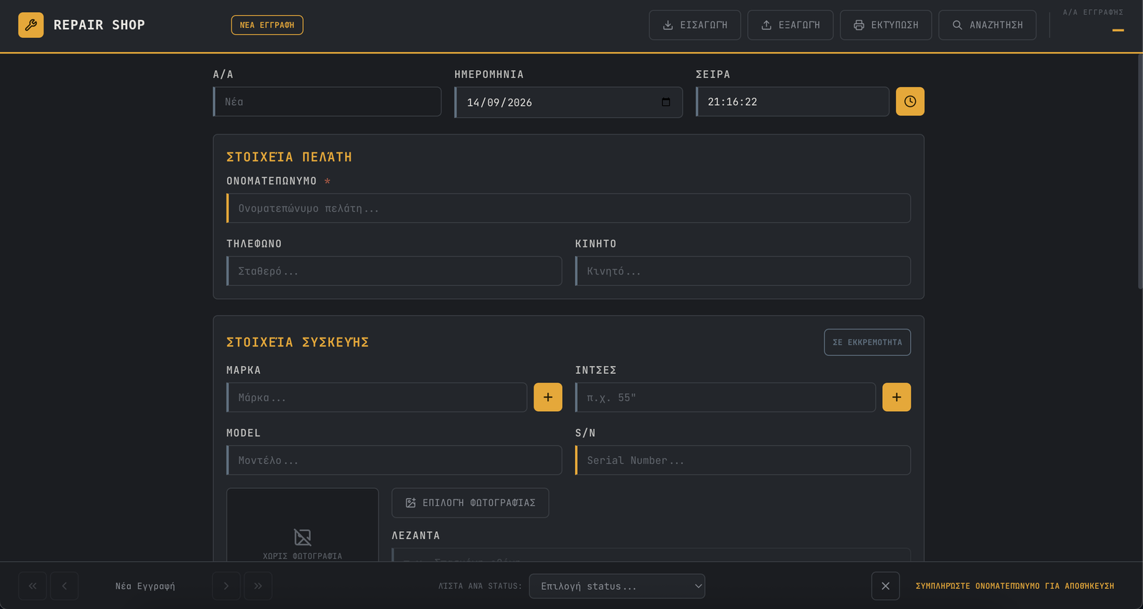
Task: Click the date field showing 14/09/2026
Action: coord(569,102)
